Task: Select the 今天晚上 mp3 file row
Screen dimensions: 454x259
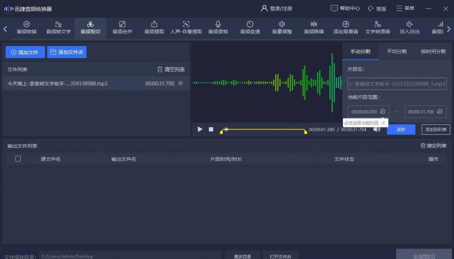Action: (96, 83)
